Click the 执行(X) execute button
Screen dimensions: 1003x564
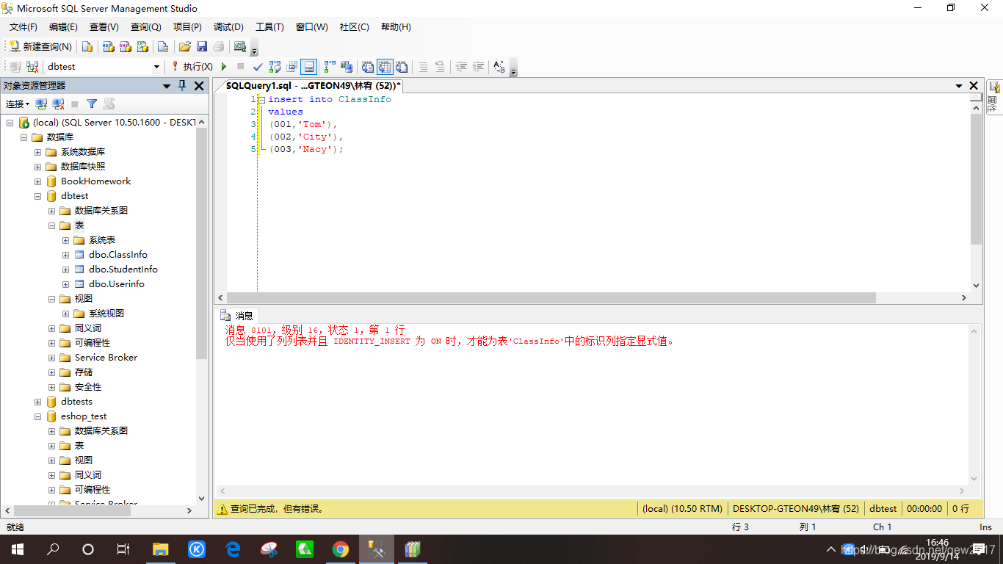coord(192,67)
